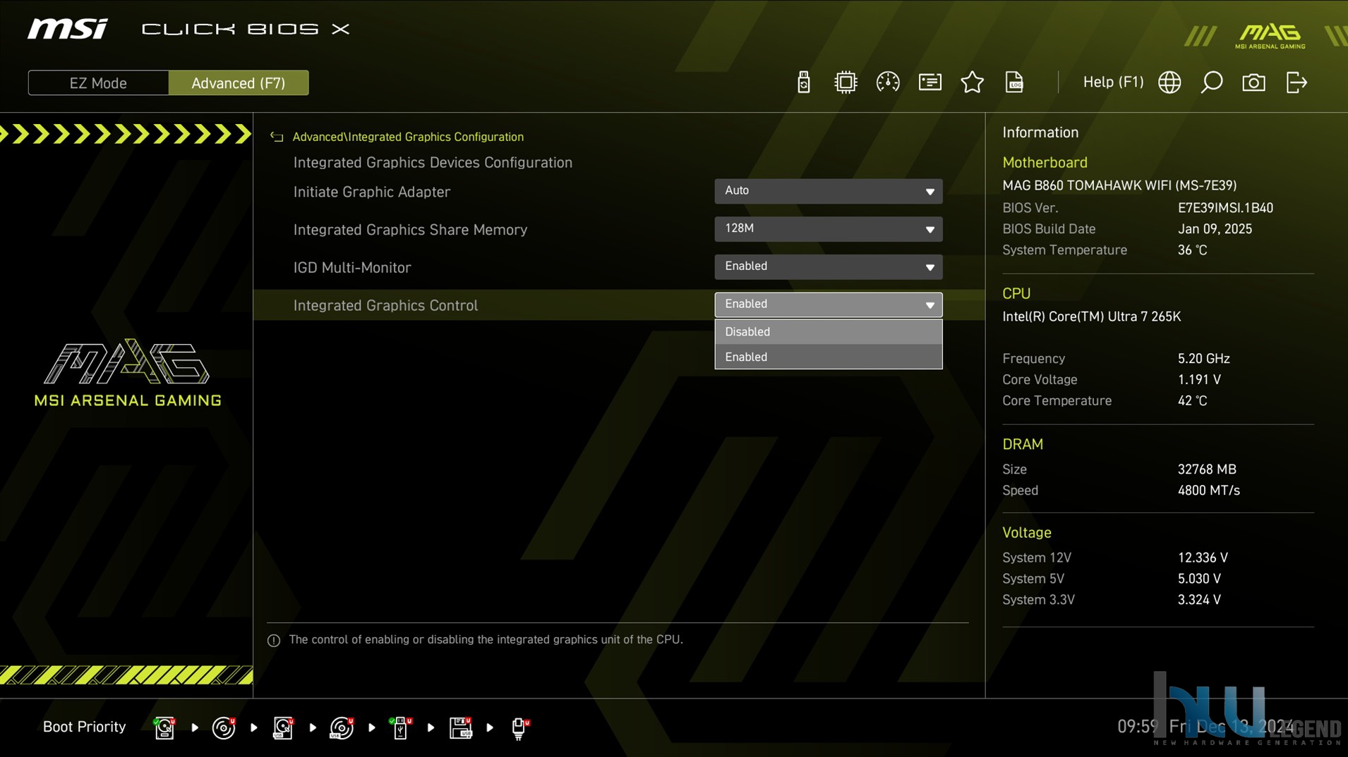Open the board explorer card icon
The width and height of the screenshot is (1348, 757).
click(x=929, y=82)
